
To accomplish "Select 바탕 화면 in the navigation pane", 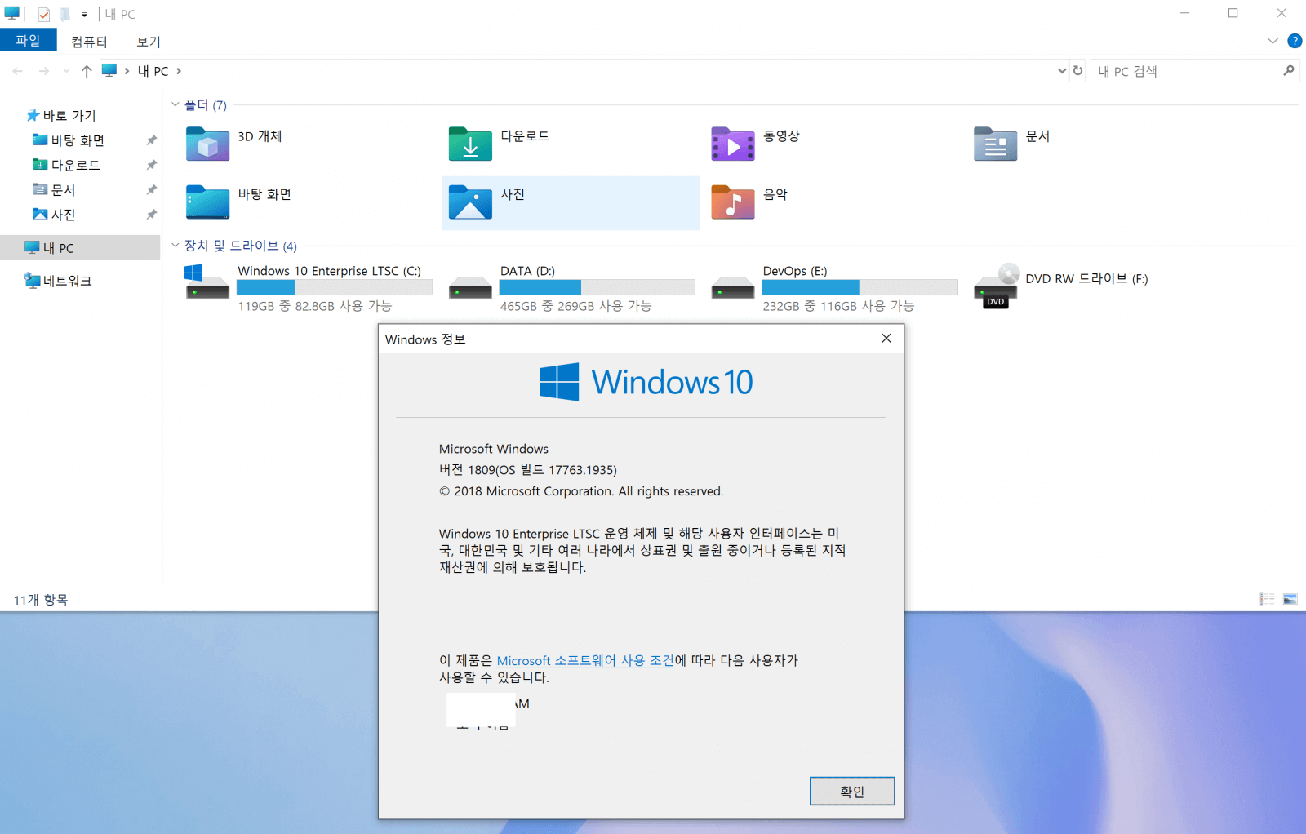I will point(78,140).
